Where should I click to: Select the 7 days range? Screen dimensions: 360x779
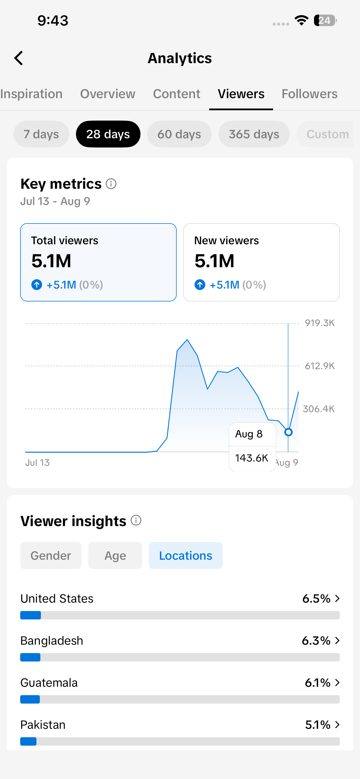pyautogui.click(x=41, y=134)
